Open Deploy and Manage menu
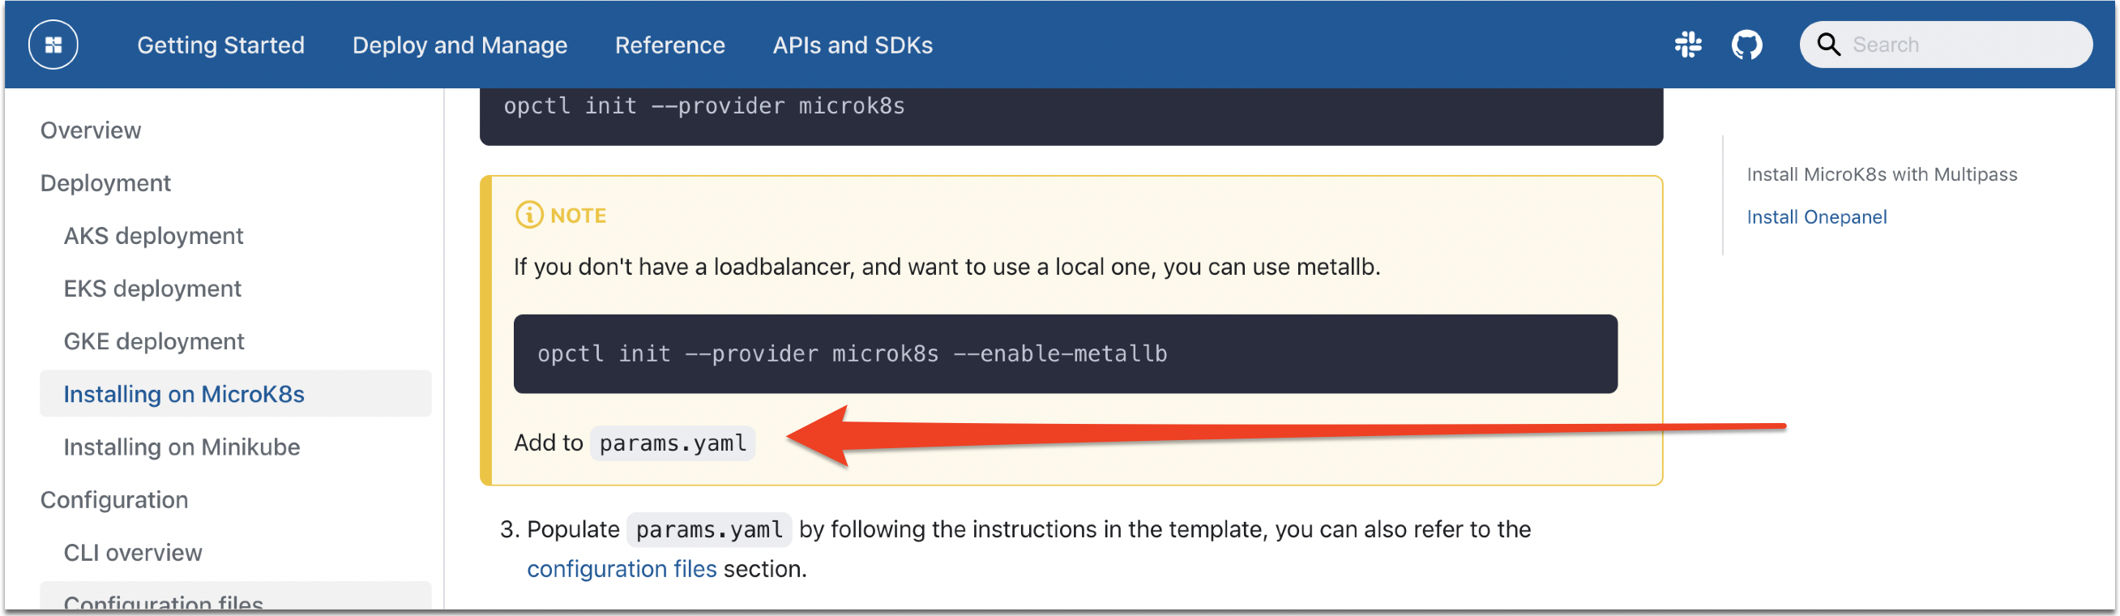The width and height of the screenshot is (2120, 616). click(459, 45)
